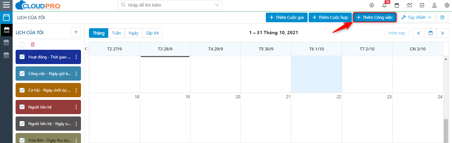This screenshot has height=143, width=452.
Task: Expand the Tùy chỉnh dropdown
Action: [x=416, y=17]
